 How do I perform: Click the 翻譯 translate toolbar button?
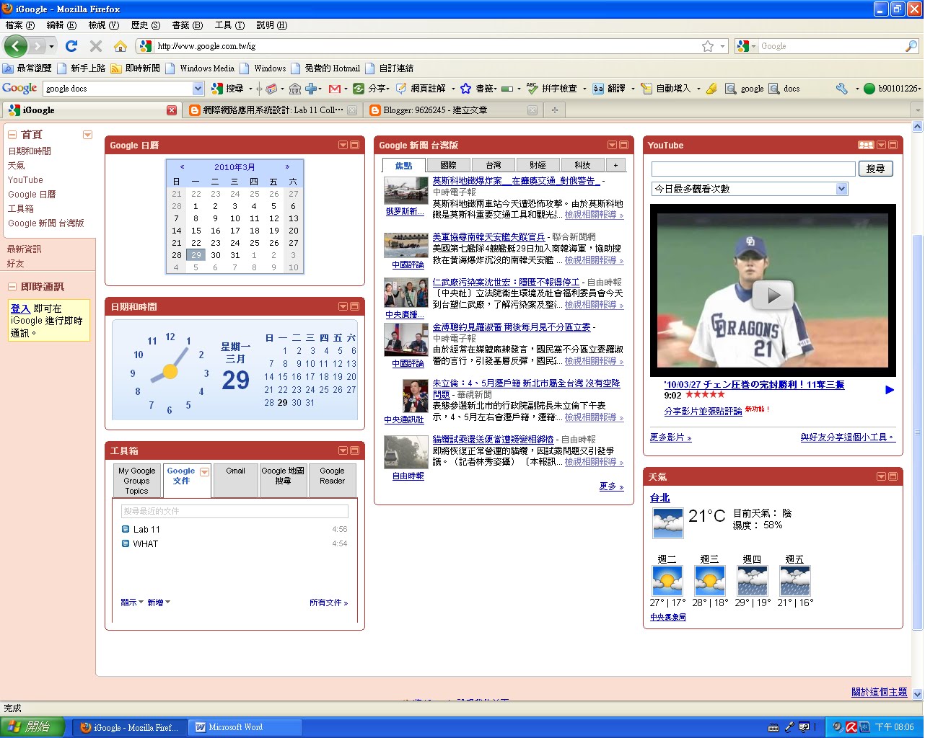(x=609, y=89)
